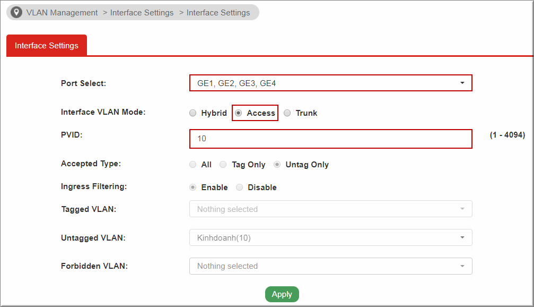Expand the Tagged VLAN dropdown
The width and height of the screenshot is (534, 307).
(330, 209)
